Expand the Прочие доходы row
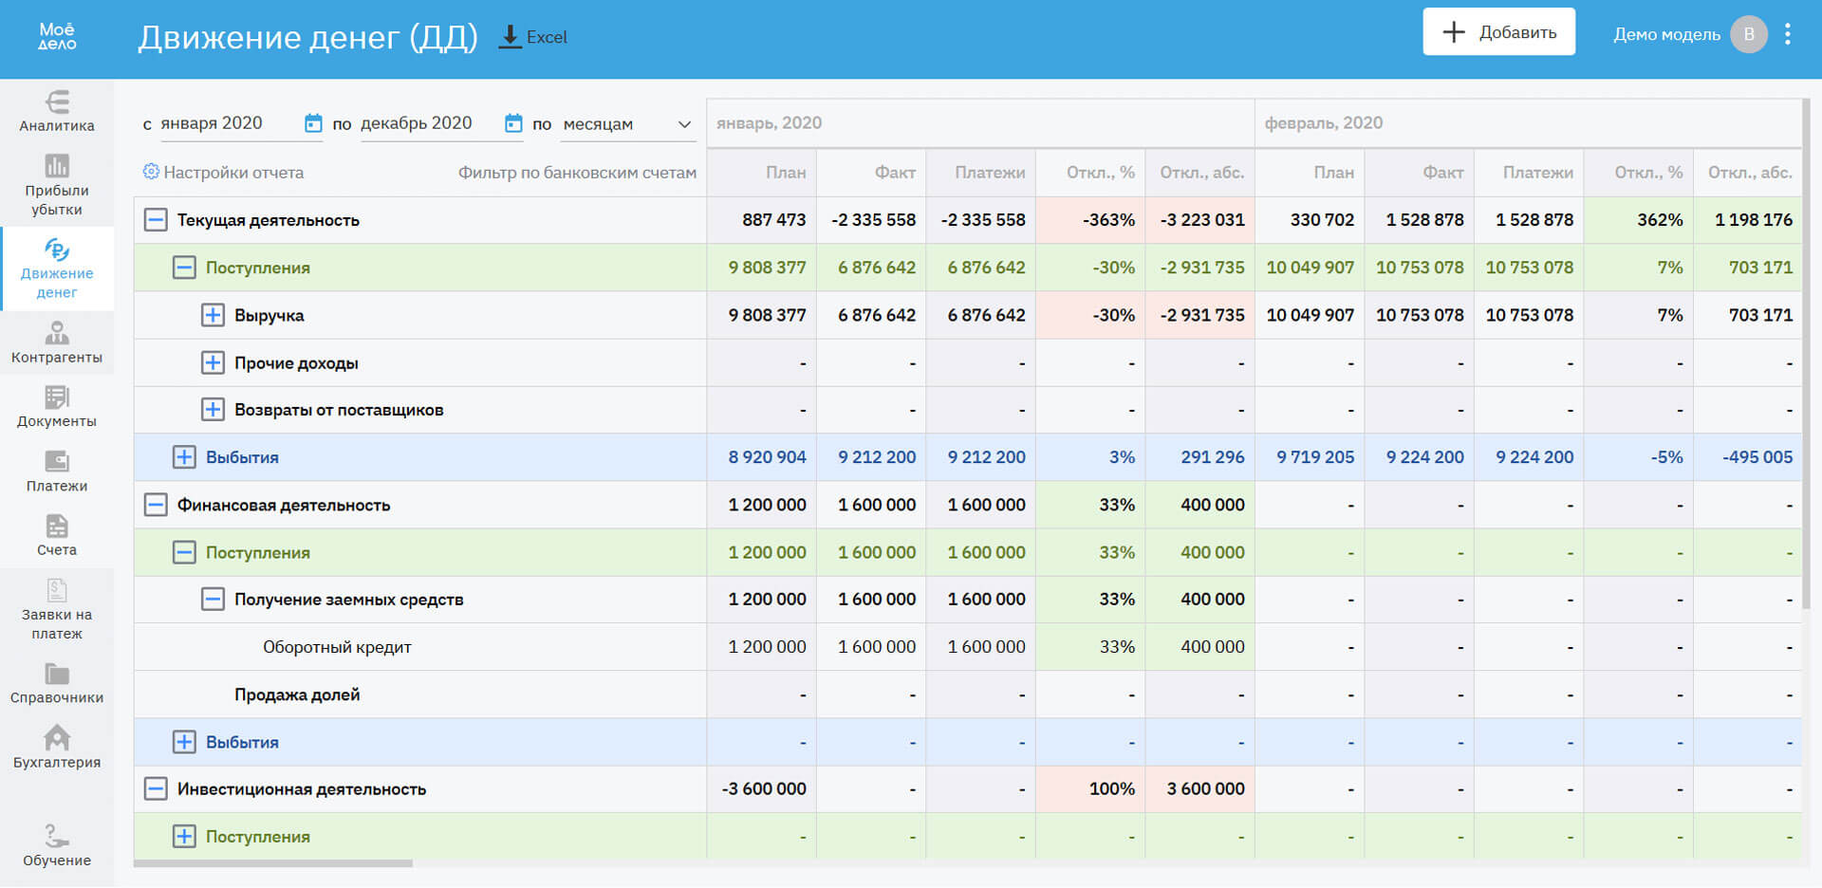This screenshot has height=888, width=1822. point(213,362)
